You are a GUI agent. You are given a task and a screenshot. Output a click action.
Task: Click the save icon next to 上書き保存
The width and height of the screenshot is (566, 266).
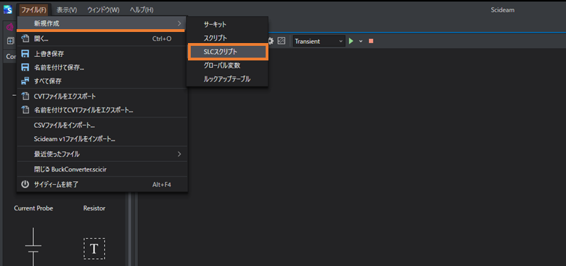[25, 54]
